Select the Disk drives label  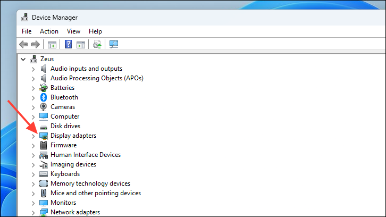click(x=65, y=126)
